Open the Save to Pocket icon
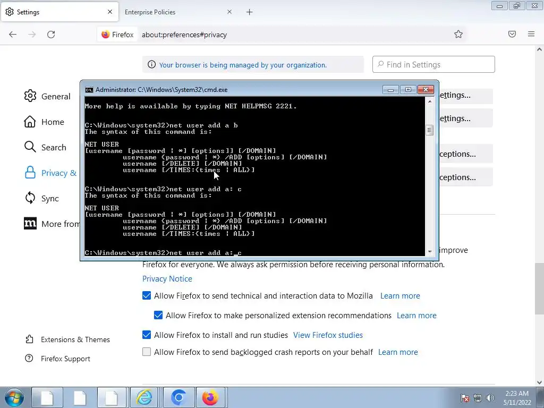This screenshot has width=544, height=408. coord(512,34)
